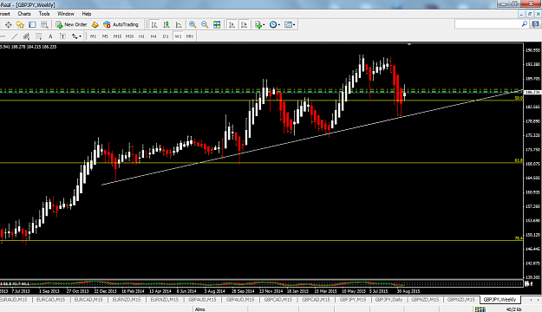Select the GBPJPY,Weekly chart tab
Screen dimensions: 542x312
pos(500,300)
